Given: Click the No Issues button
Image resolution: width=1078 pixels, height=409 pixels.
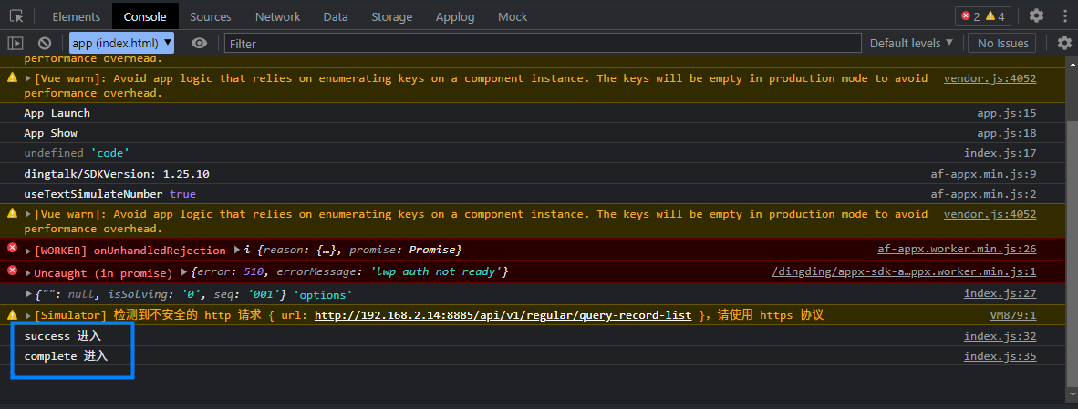Looking at the screenshot, I should pos(1003,43).
